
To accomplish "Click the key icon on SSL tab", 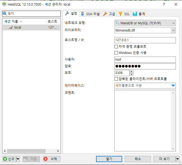I will click(121, 14).
